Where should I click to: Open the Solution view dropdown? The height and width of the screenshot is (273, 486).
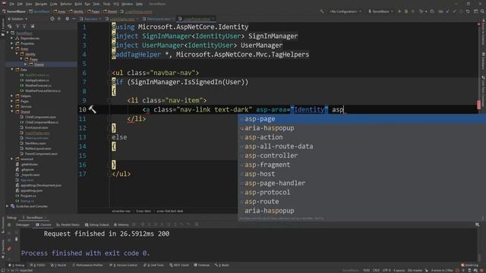[17, 19]
